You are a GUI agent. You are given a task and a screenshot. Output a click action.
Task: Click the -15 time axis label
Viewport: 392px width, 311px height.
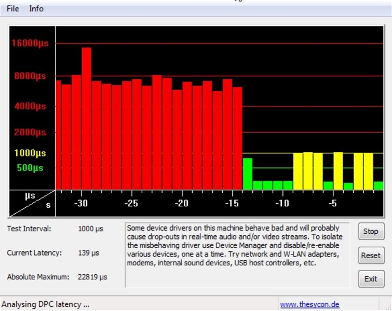click(232, 203)
